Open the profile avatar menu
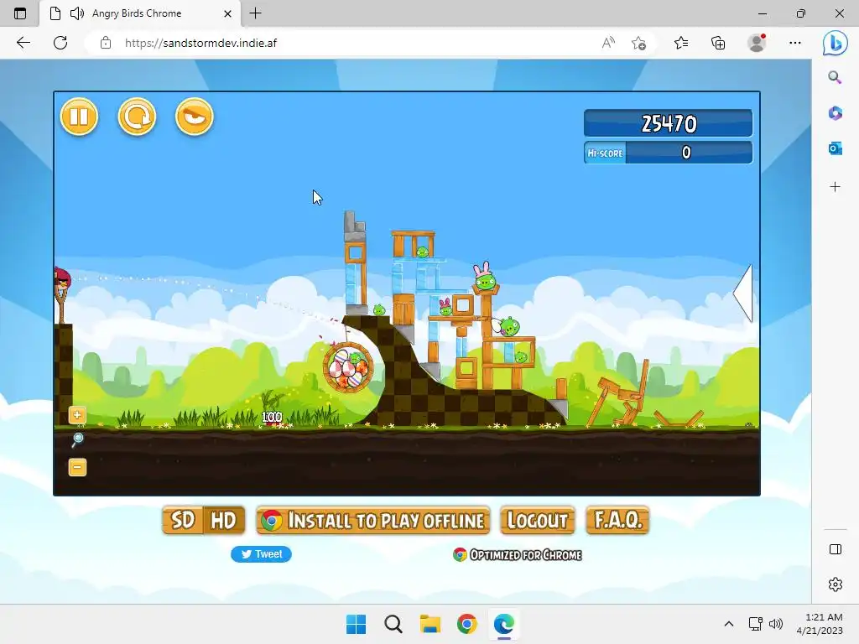The image size is (859, 644). 757,43
